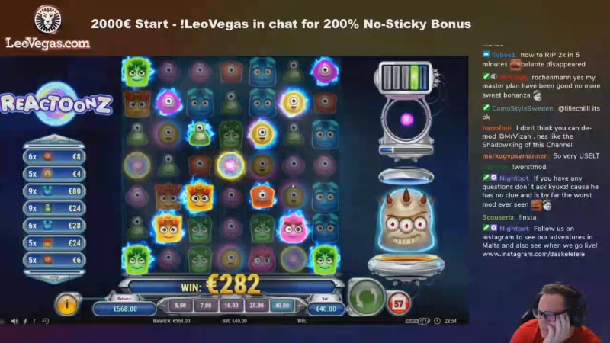Select the 7.00 bet option
The image size is (610, 343).
206,306
